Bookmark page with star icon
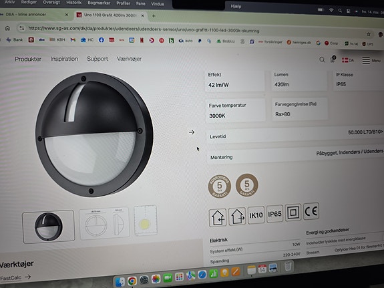 (369, 34)
